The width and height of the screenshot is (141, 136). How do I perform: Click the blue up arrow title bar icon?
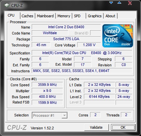coord(119,3)
